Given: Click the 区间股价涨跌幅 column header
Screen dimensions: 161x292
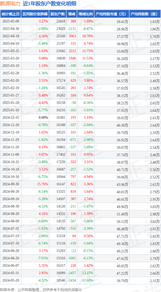Looking at the screenshot, I should point(35,14).
